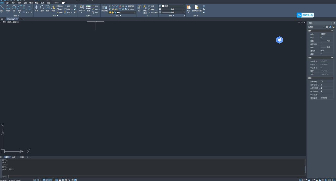Switch to the 布局1 layout tab
The height and width of the screenshot is (181, 336).
tap(14, 157)
